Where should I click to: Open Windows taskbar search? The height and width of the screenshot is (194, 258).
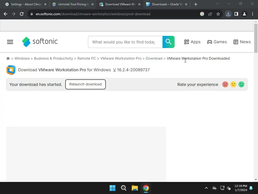pos(123,188)
